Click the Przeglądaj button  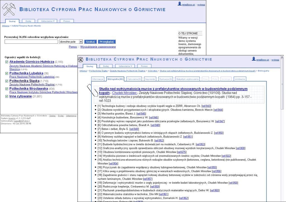pyautogui.click(x=107, y=42)
